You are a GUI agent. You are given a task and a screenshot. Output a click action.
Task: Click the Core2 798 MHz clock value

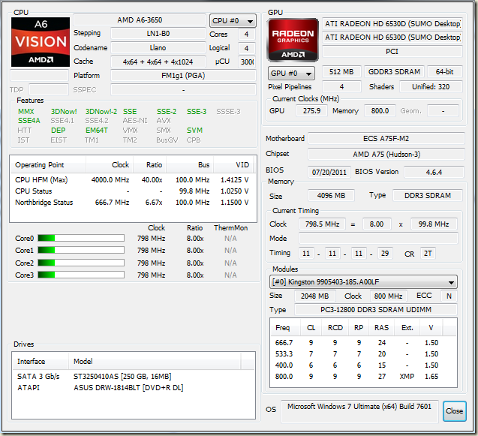[x=152, y=263]
